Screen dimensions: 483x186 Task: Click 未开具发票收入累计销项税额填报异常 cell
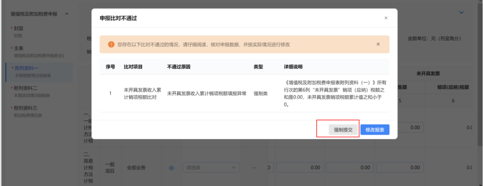point(207,94)
